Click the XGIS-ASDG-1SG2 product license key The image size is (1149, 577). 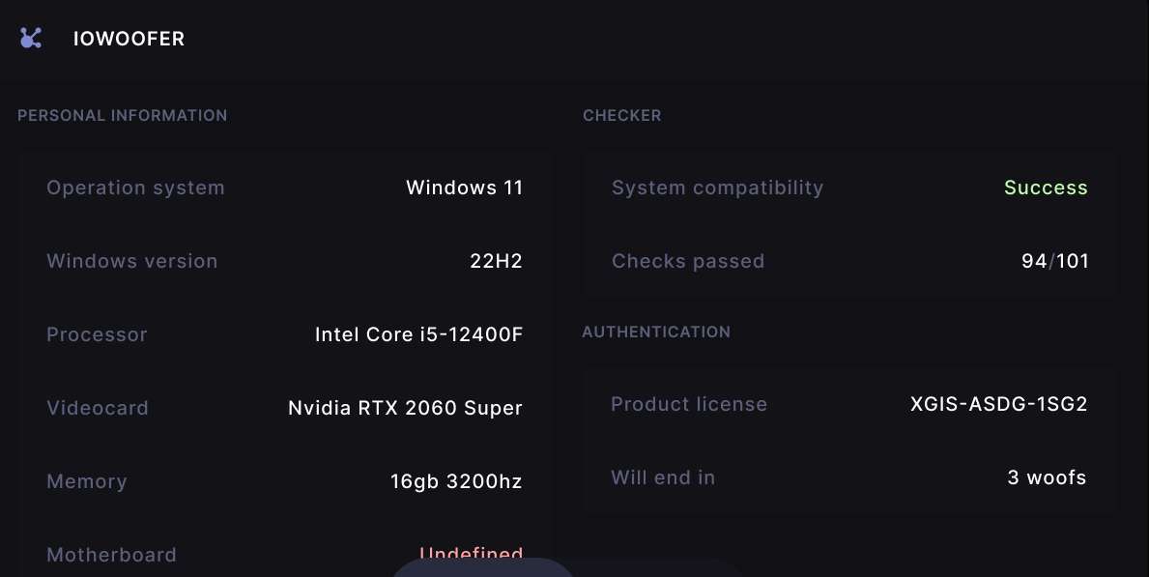tap(998, 404)
